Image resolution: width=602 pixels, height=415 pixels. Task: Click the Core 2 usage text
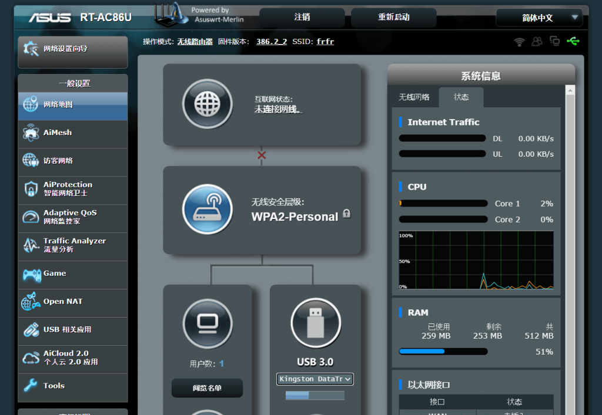[507, 220]
